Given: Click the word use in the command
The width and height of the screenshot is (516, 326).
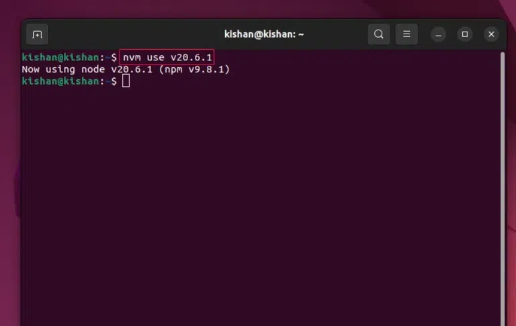Looking at the screenshot, I should (x=155, y=58).
